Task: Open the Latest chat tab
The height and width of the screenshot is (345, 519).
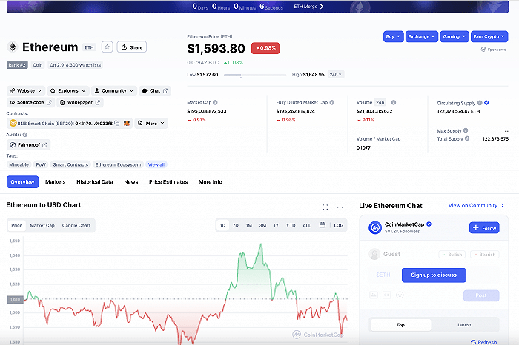Action: tap(464, 325)
